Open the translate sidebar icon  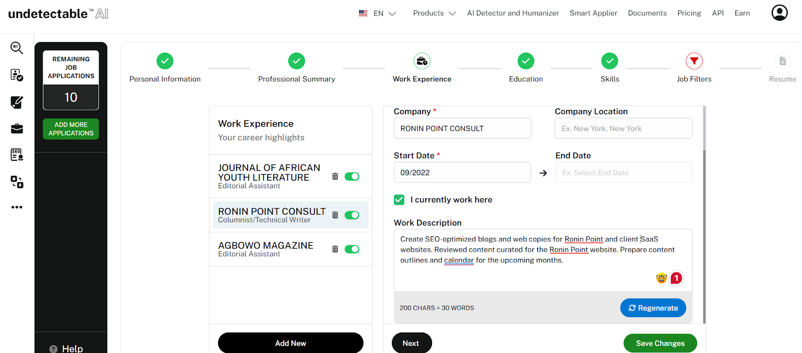17,182
